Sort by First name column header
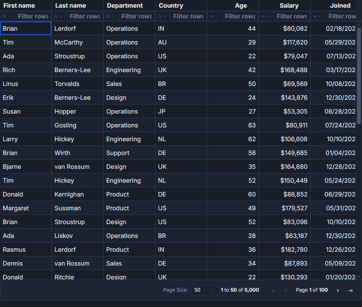362x307 pixels. (x=26, y=5)
